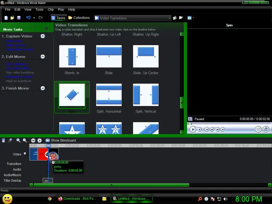Click the preview monitor seek bar
This screenshot has width=272, height=204.
[229, 124]
